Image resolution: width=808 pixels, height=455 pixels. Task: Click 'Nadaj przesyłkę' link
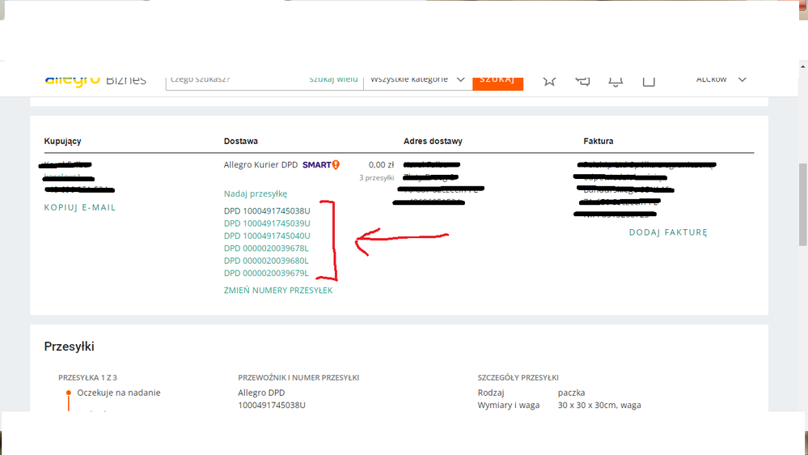[x=255, y=193]
